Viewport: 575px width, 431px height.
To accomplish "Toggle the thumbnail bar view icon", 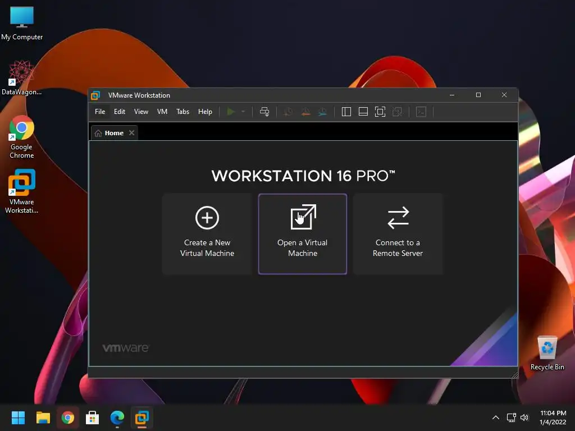I will pos(363,112).
